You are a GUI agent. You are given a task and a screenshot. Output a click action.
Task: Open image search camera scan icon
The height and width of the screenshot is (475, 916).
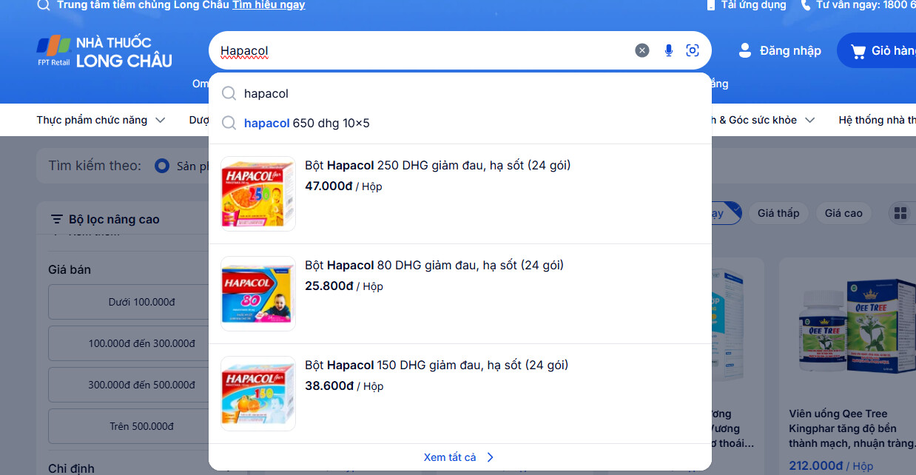(693, 50)
